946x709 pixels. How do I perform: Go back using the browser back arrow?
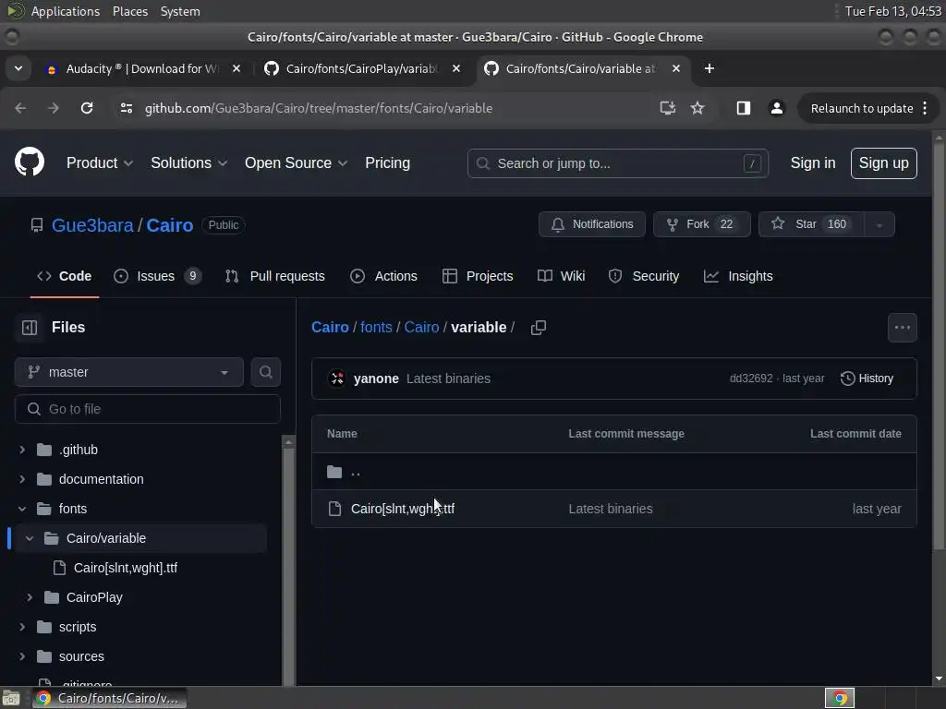[x=20, y=108]
